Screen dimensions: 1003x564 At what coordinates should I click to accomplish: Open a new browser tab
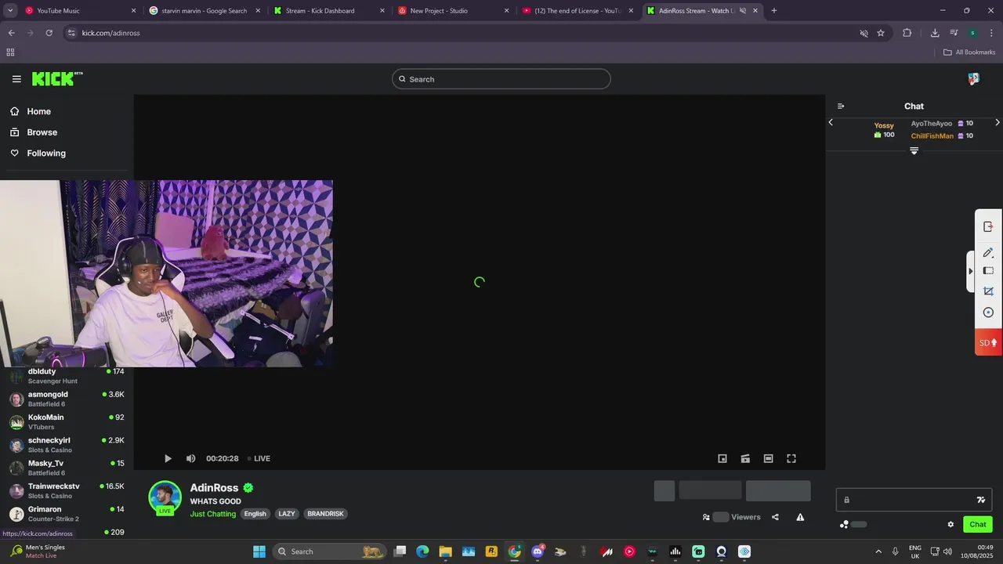tap(774, 11)
